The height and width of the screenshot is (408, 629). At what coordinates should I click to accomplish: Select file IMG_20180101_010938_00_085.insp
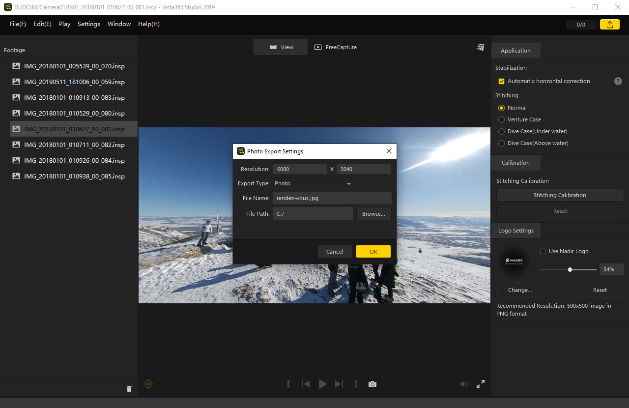tap(74, 176)
